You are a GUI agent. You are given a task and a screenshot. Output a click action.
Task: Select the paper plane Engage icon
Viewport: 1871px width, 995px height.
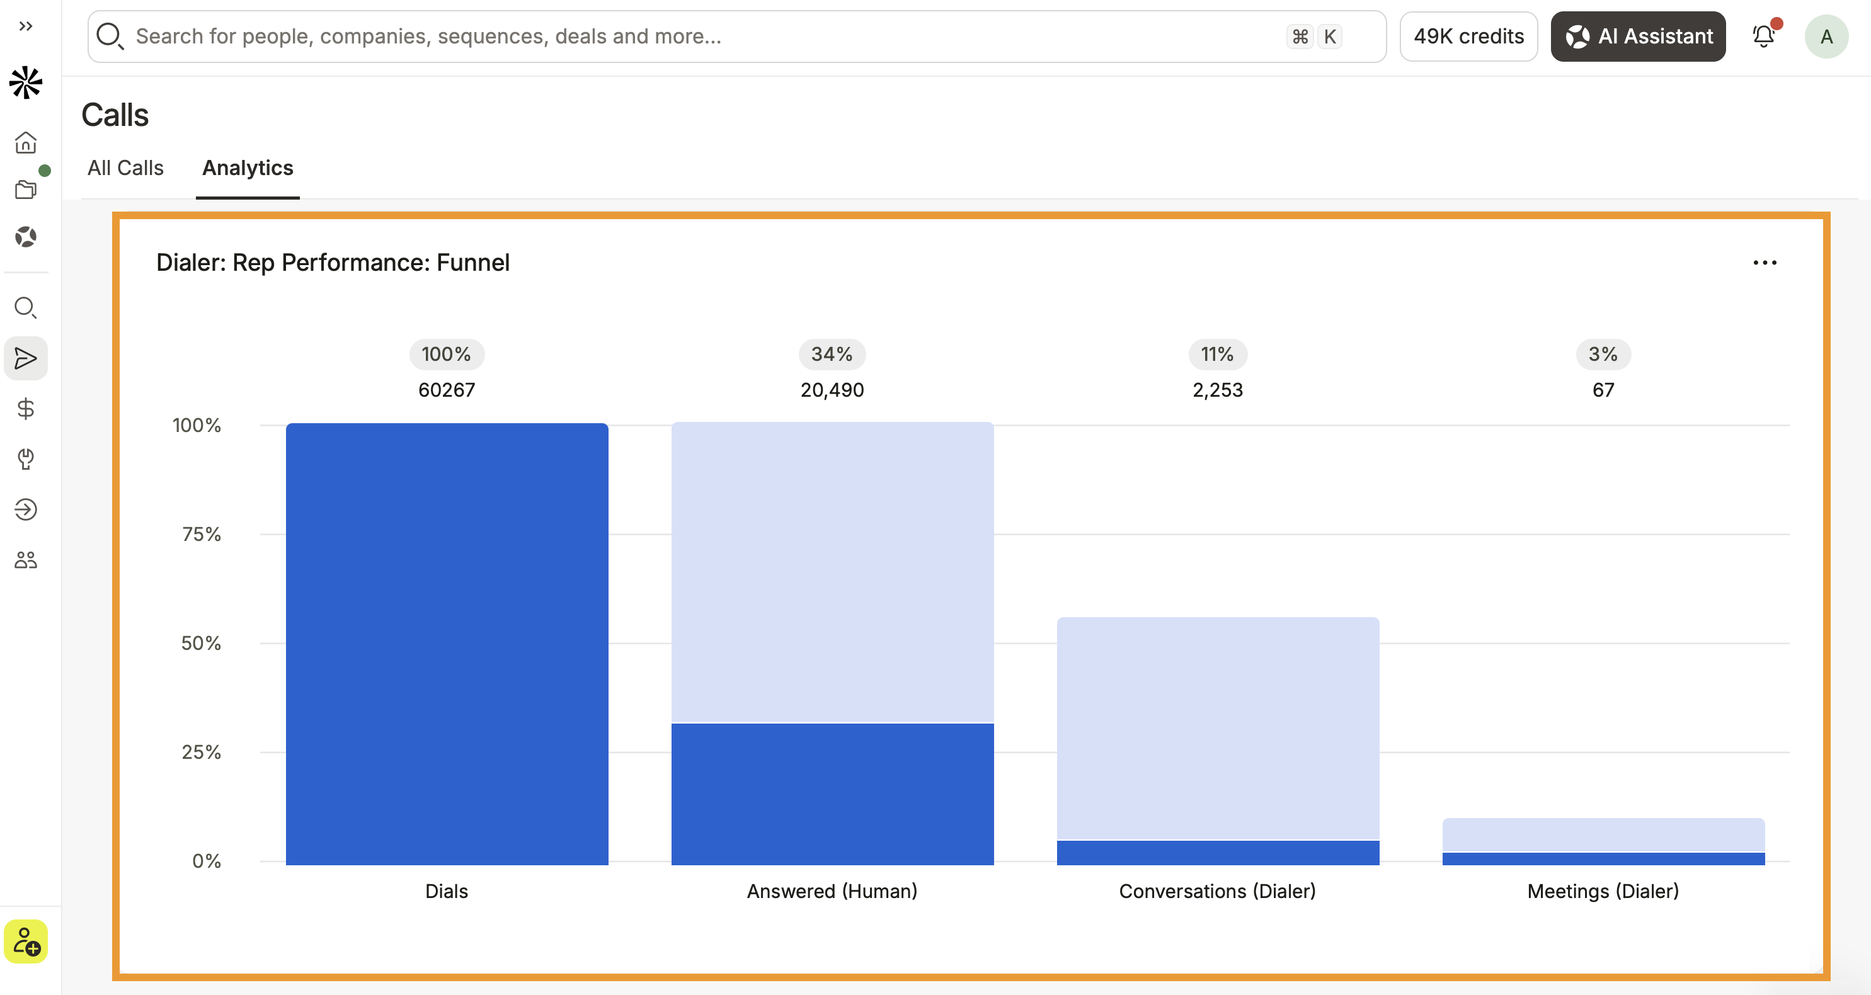click(26, 358)
